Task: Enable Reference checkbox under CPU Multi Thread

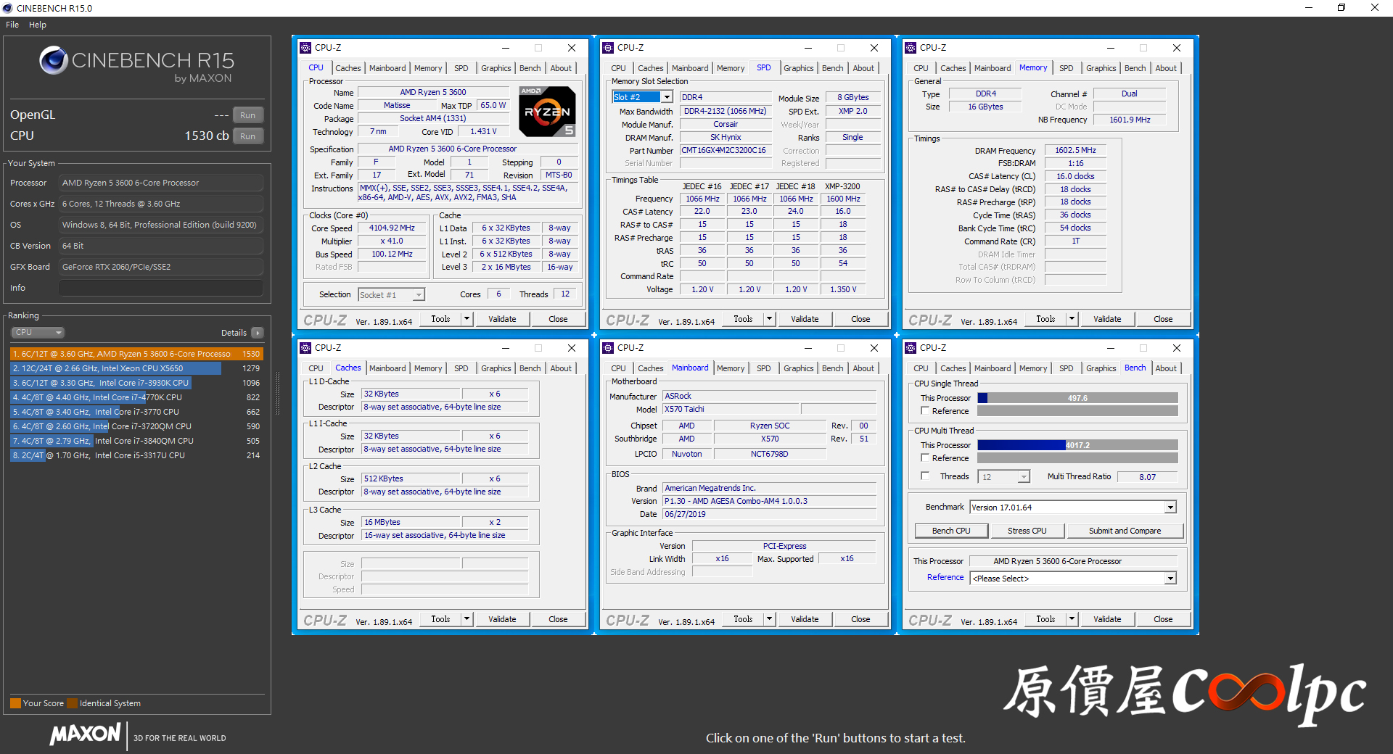Action: (925, 458)
